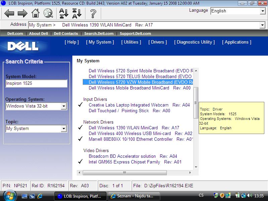The width and height of the screenshot is (268, 201).
Task: Open the Applications menu
Action: pos(237,42)
